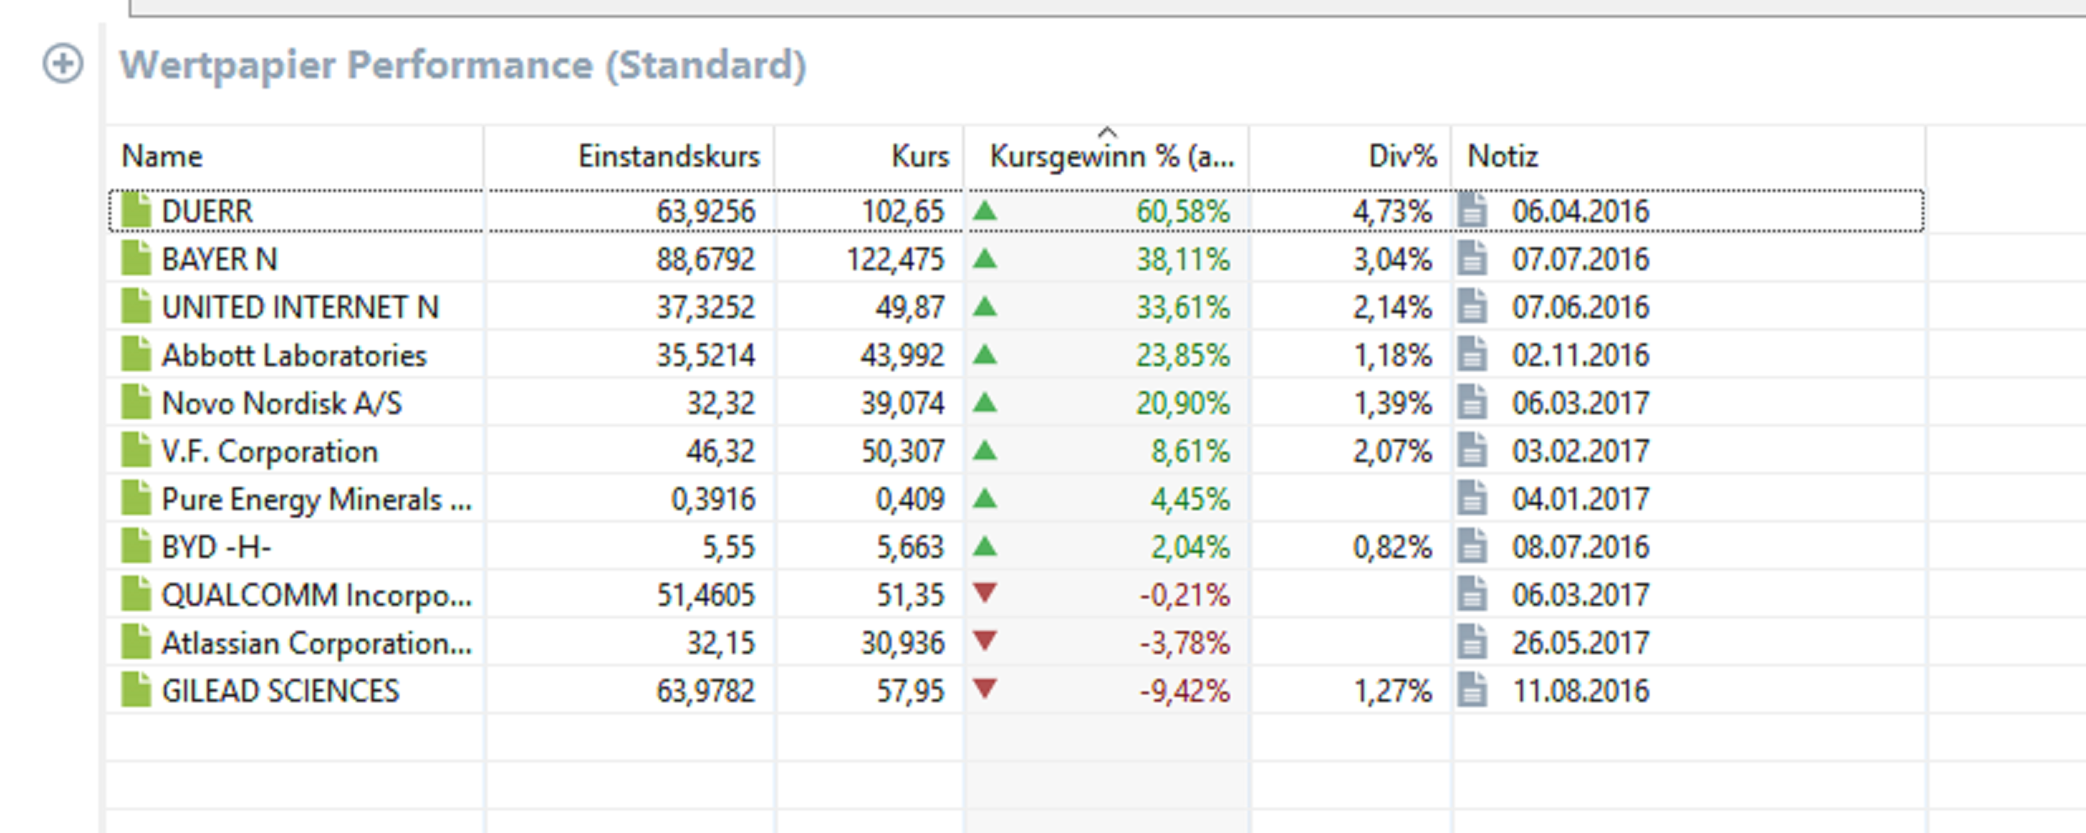Image resolution: width=2086 pixels, height=833 pixels.
Task: Select the Abbott Laboratories row
Action: pos(294,355)
